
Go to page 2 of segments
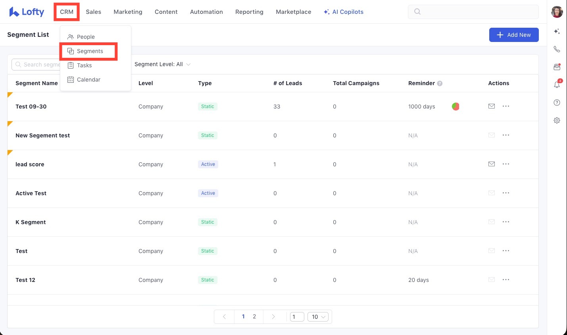tap(254, 317)
